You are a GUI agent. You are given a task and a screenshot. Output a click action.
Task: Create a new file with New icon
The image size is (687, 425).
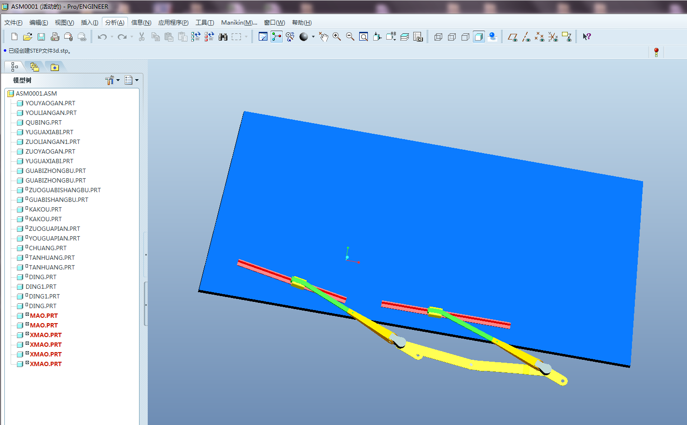click(14, 37)
